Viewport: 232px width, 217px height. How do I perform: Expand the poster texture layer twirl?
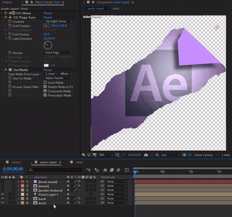tap(19, 190)
